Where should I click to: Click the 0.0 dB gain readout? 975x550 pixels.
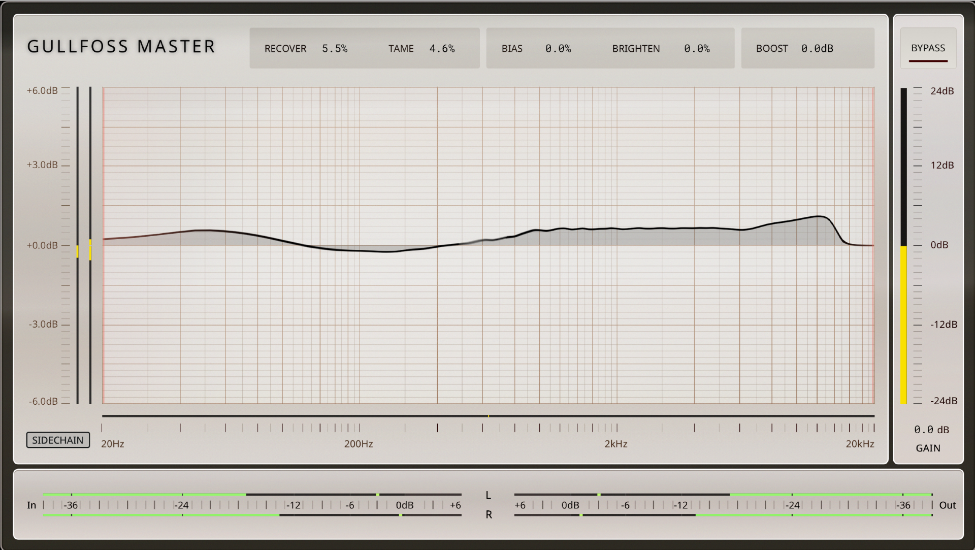point(931,430)
